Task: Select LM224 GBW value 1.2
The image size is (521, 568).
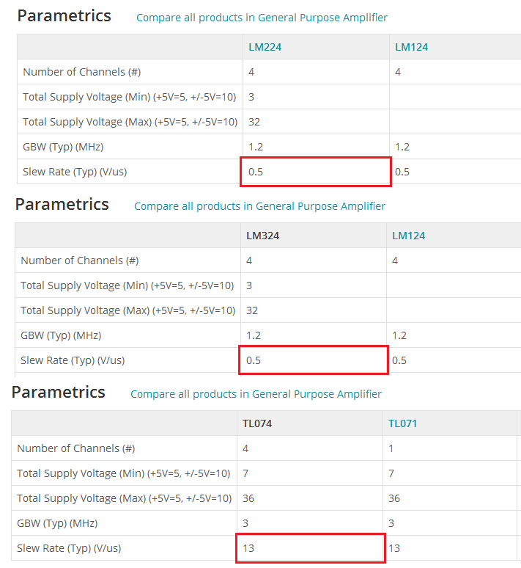Action: pyautogui.click(x=256, y=147)
